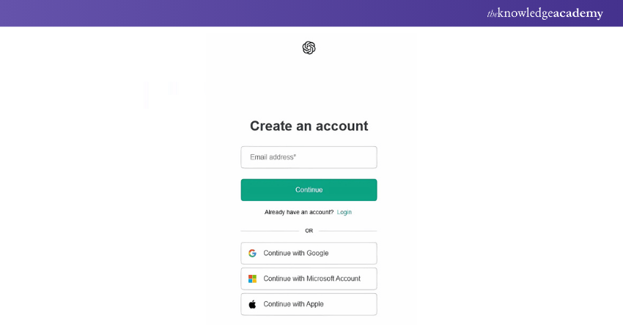Focus the Email address input field

pyautogui.click(x=309, y=157)
